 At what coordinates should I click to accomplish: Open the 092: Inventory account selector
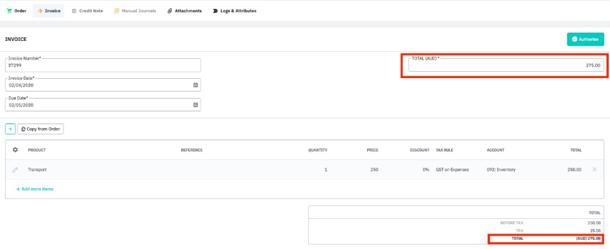501,170
